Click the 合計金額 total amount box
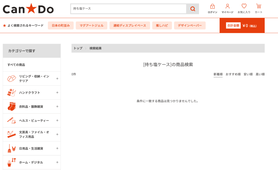The width and height of the screenshot is (278, 170). coord(242,26)
